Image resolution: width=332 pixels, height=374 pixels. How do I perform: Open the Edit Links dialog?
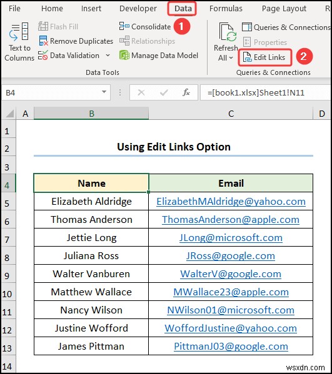[x=264, y=57]
